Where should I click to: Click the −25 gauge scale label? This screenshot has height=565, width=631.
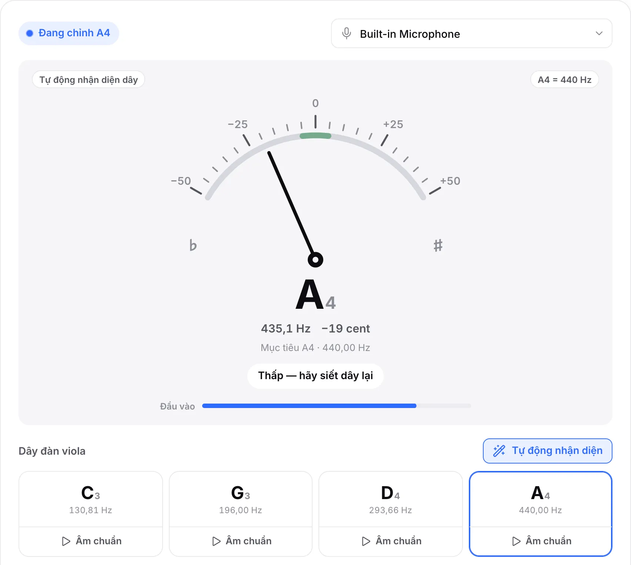point(238,124)
